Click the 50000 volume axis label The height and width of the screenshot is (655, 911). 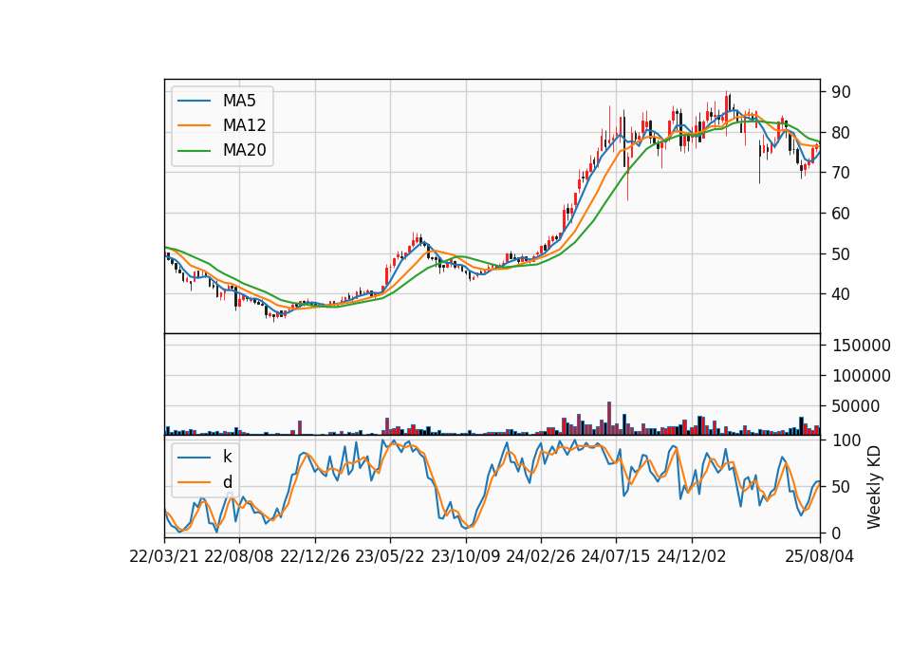point(856,406)
